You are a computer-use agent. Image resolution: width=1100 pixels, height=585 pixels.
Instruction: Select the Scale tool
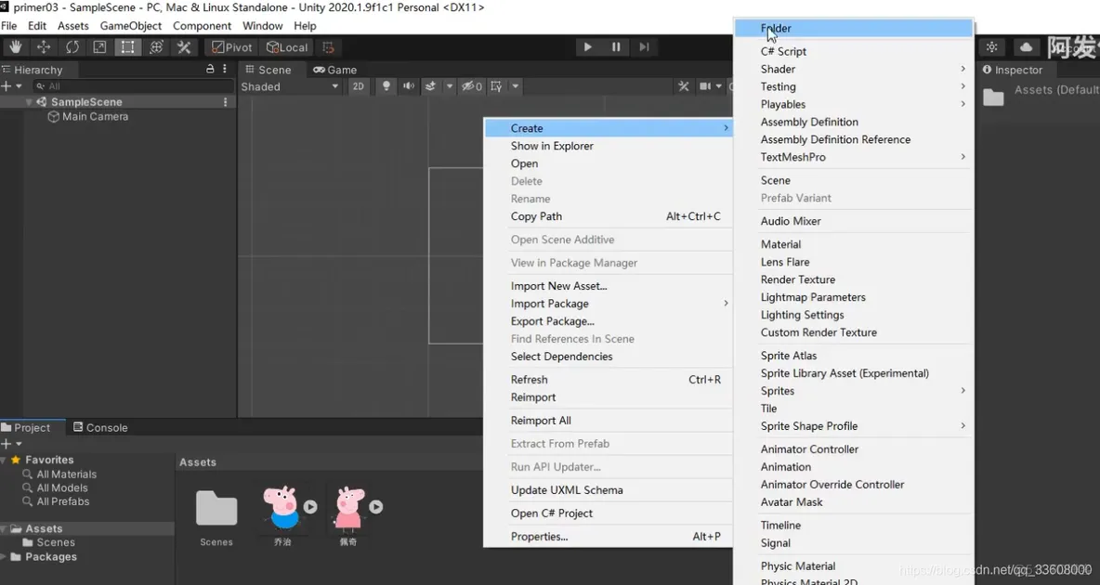point(99,47)
